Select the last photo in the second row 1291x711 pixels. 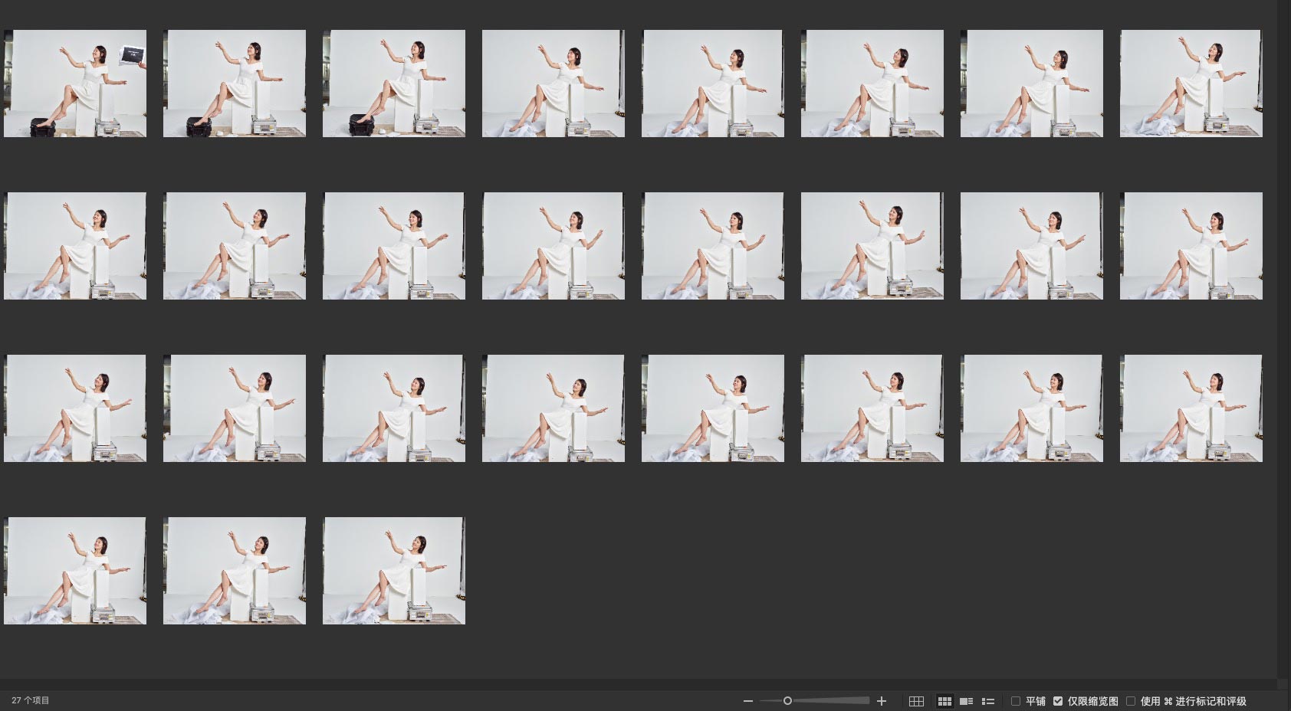tap(1191, 246)
